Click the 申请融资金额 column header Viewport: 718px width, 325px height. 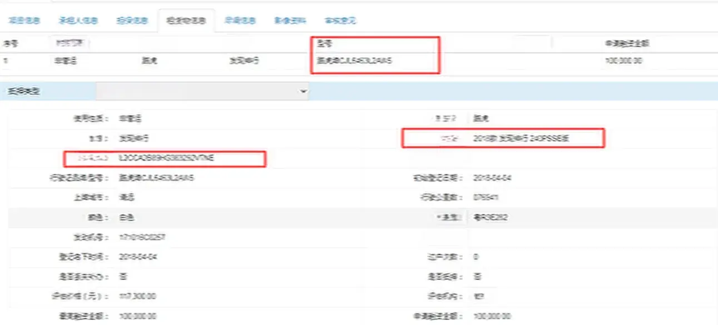pyautogui.click(x=628, y=43)
